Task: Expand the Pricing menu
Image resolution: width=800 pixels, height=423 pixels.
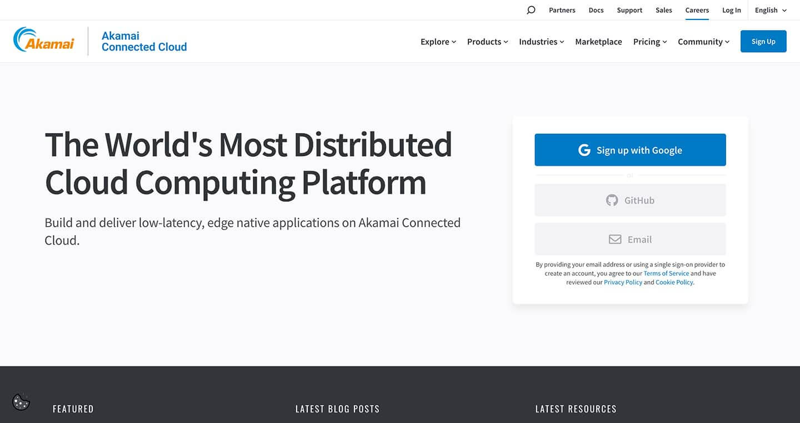Action: tap(650, 42)
